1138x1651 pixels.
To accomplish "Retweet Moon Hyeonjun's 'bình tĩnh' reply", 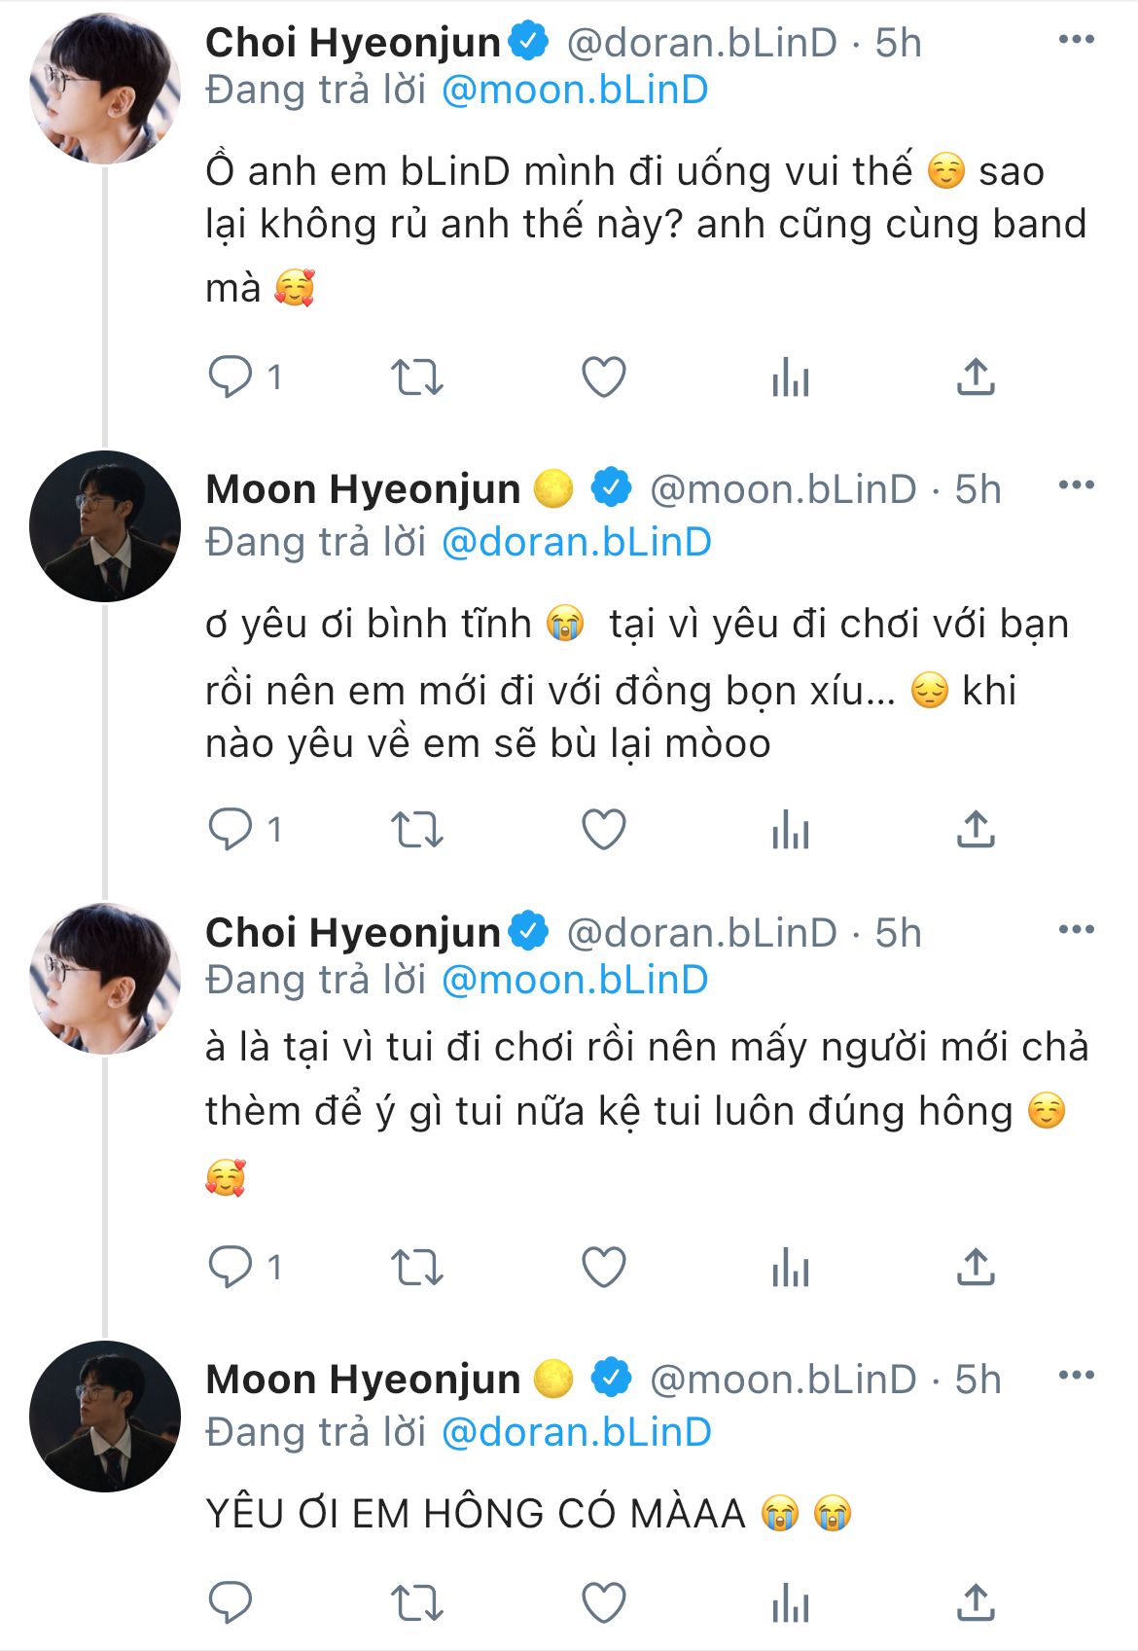I will 416,830.
